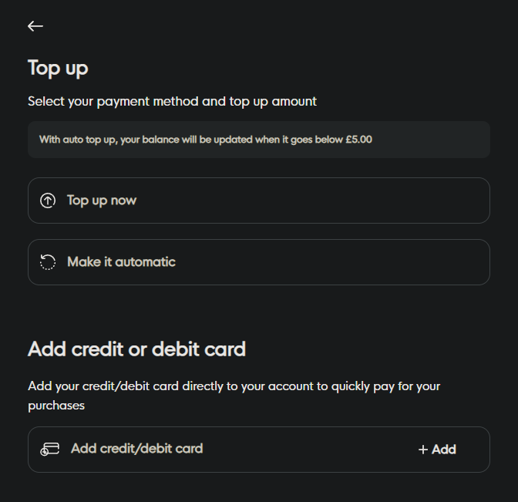The width and height of the screenshot is (518, 502).
Task: Click the Add credit or debit card heading
Action: coord(136,349)
